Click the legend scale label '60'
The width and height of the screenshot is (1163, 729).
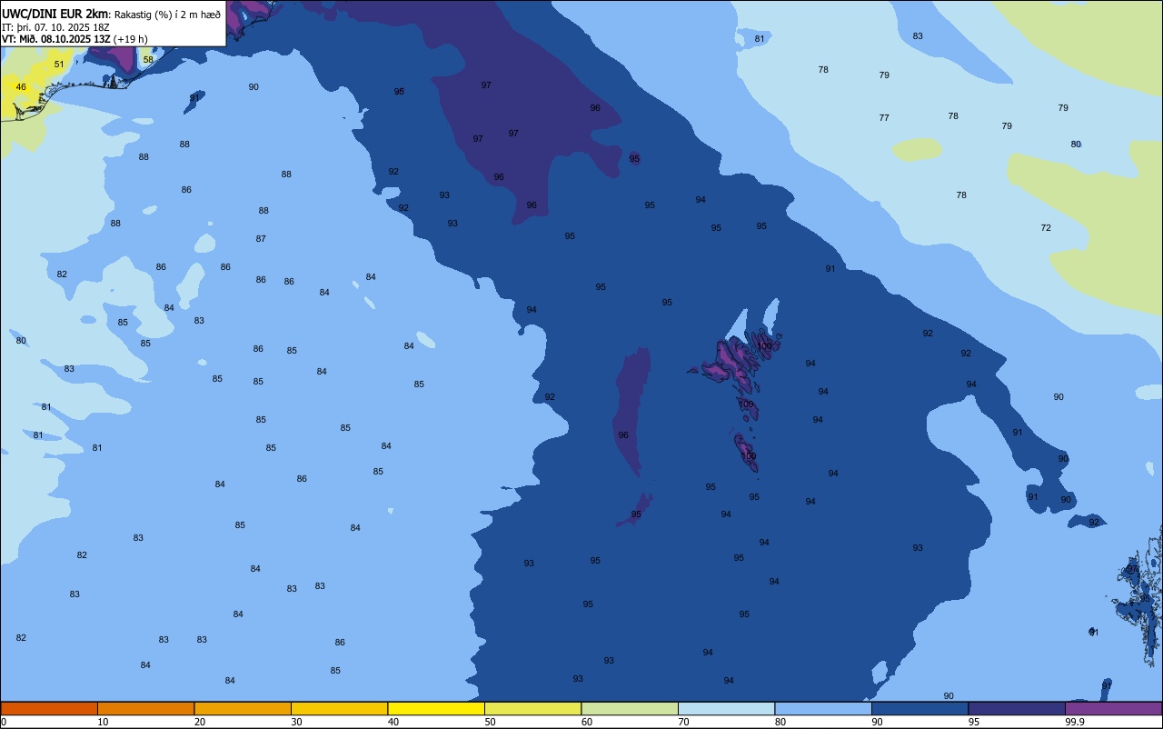pos(587,722)
